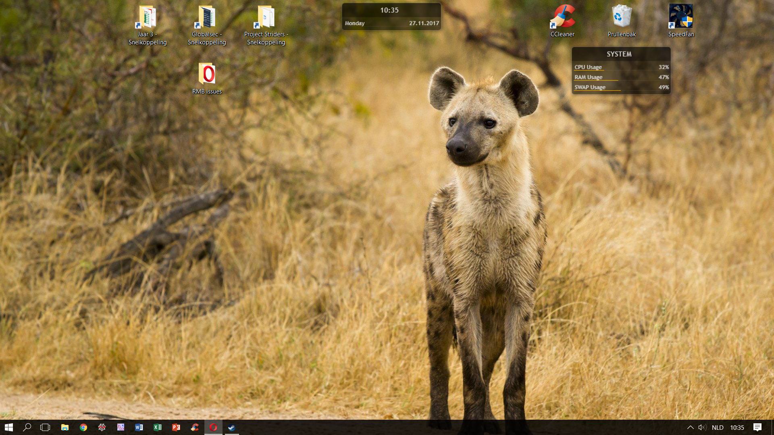
Task: Open the Action Center notifications panel
Action: coord(757,427)
